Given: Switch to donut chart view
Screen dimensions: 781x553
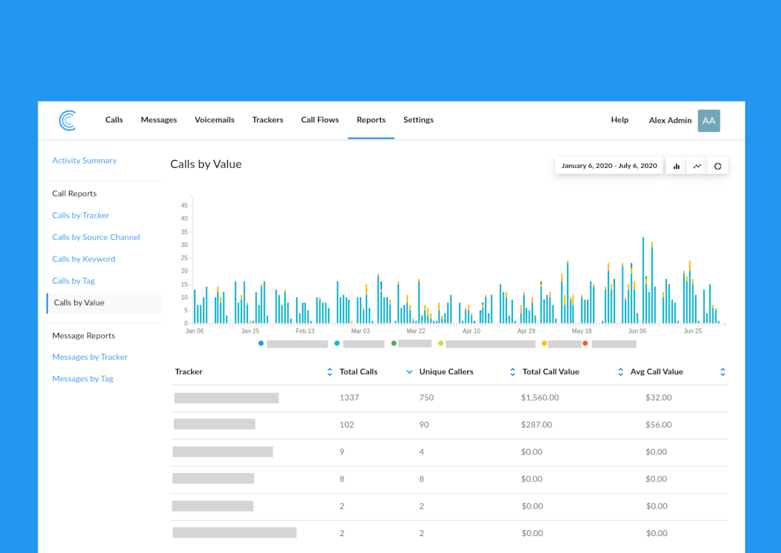Looking at the screenshot, I should click(718, 166).
